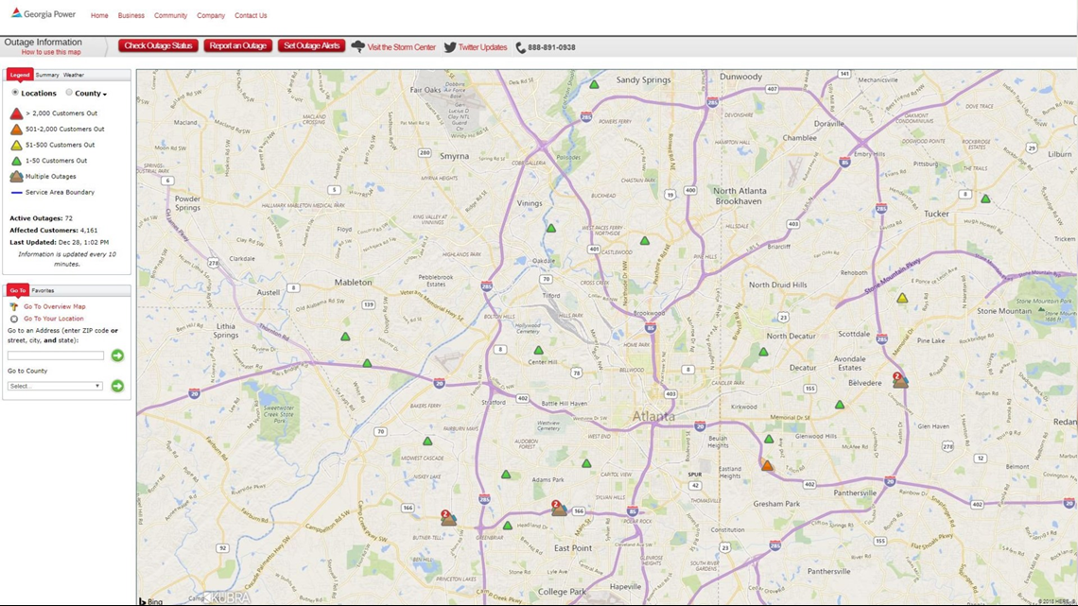The image size is (1078, 606).
Task: Open the Contact Us menu item
Action: click(x=251, y=15)
